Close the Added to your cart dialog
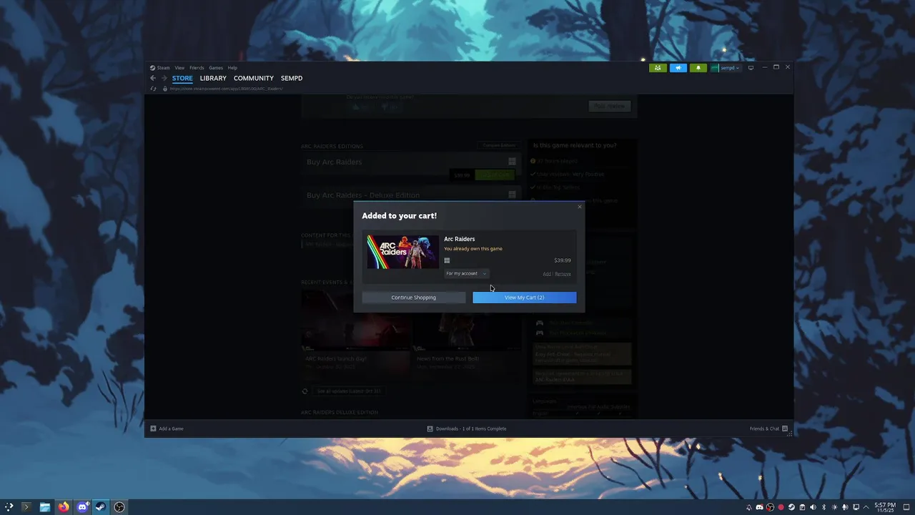Viewport: 915px width, 515px height. point(580,207)
